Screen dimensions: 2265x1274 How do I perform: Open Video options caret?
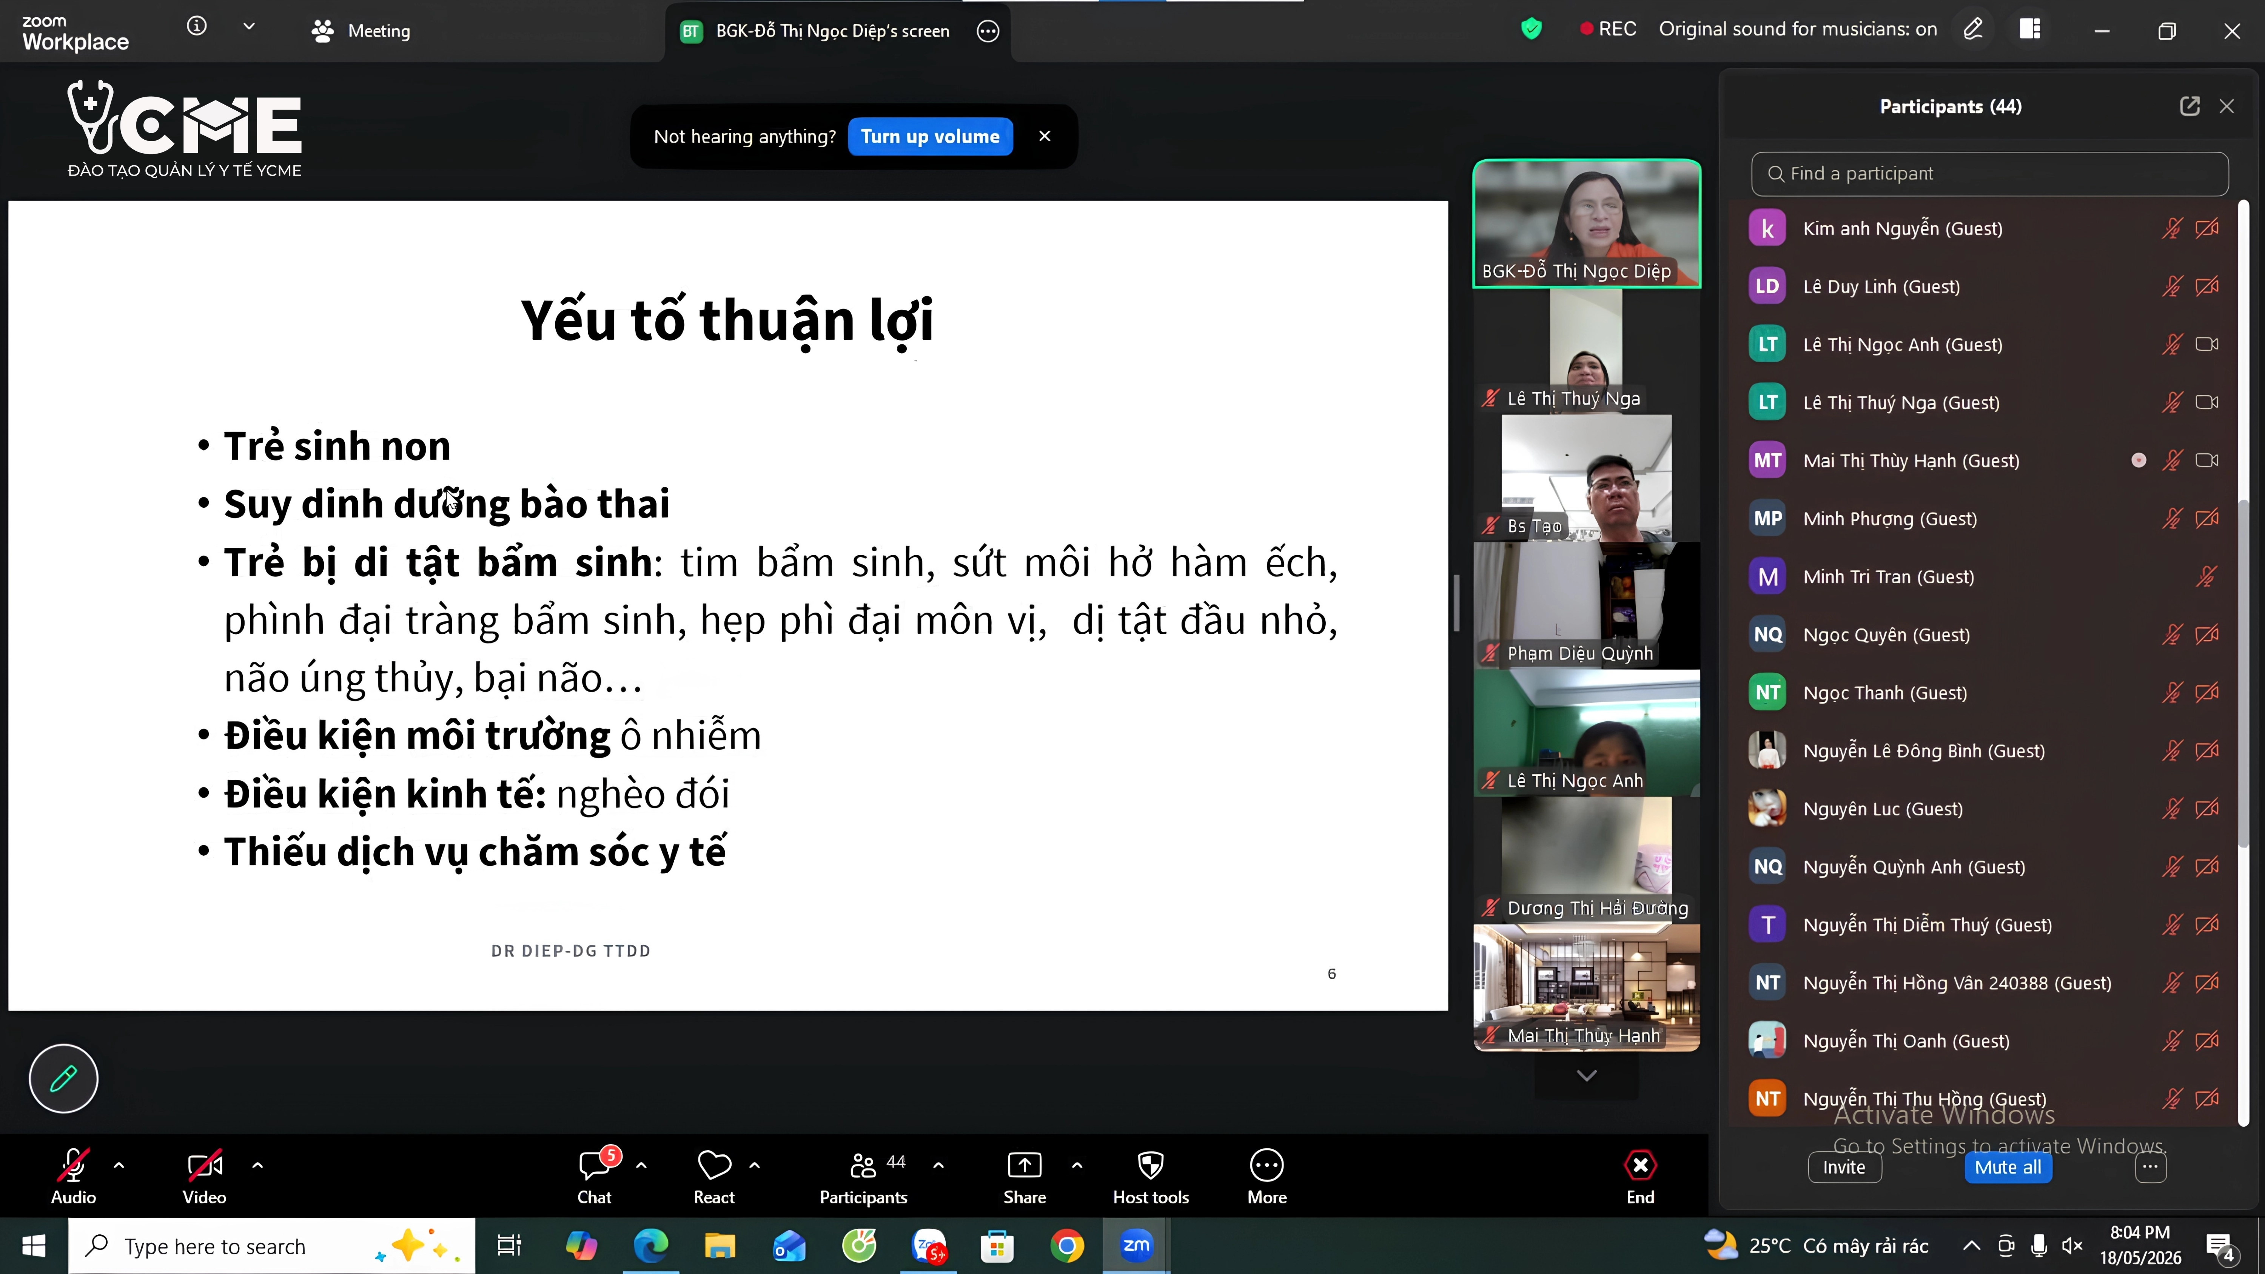(257, 1166)
